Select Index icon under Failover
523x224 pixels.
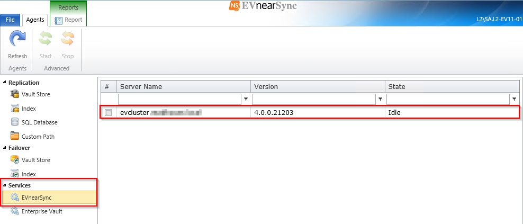point(15,174)
